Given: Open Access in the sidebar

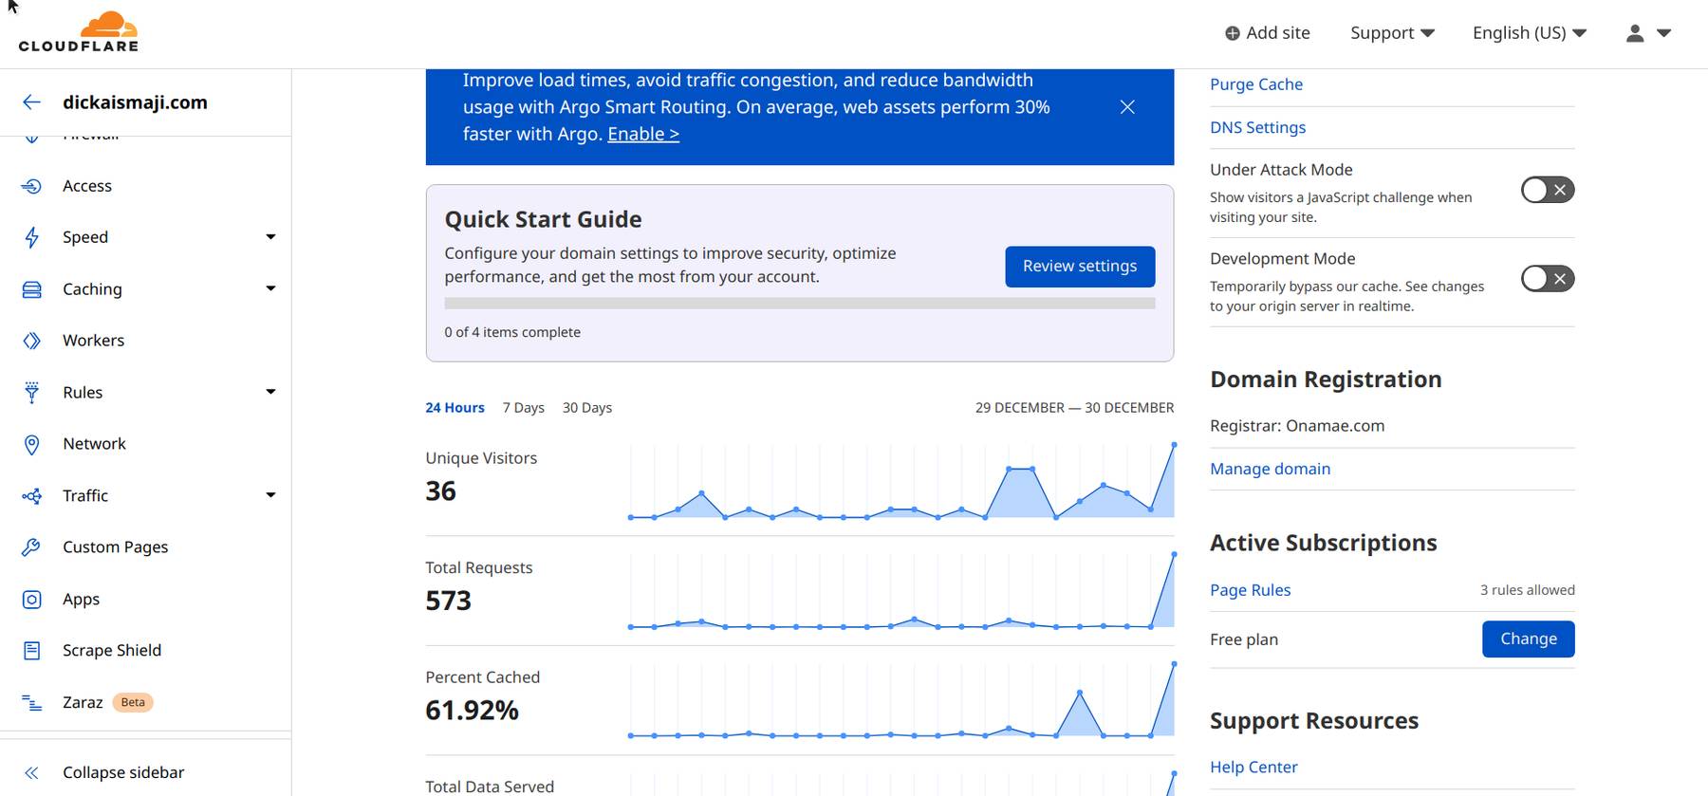Looking at the screenshot, I should (87, 186).
